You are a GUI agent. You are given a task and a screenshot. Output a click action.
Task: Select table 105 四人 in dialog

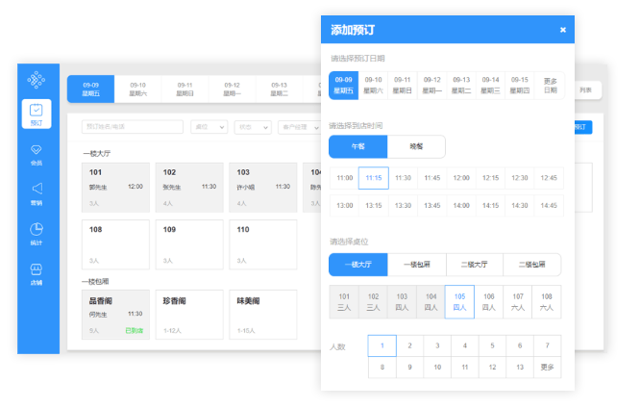459,302
